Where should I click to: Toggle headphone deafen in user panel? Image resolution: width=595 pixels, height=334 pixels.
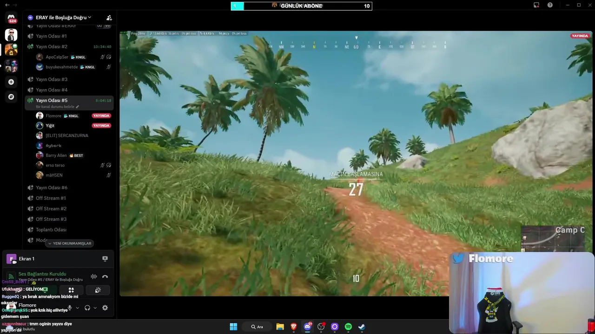point(87,308)
